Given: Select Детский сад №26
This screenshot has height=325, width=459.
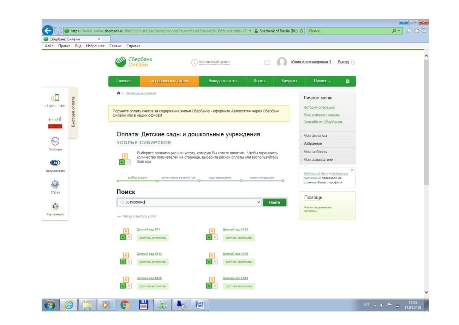Looking at the screenshot, I should point(235,254).
